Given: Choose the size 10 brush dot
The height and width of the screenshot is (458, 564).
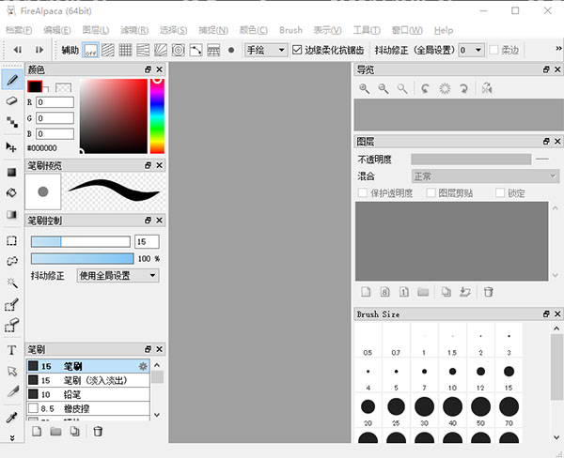Looking at the screenshot, I should coord(452,372).
